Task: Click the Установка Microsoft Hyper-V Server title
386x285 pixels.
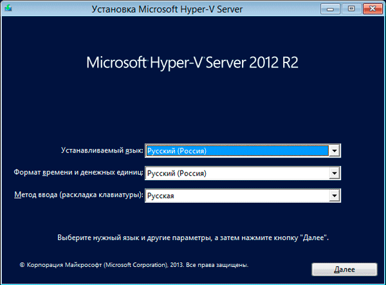Action: coord(167,10)
